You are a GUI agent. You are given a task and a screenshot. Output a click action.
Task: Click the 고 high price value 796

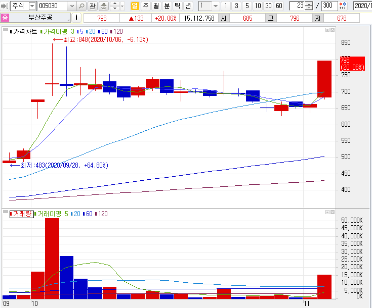click(x=295, y=18)
